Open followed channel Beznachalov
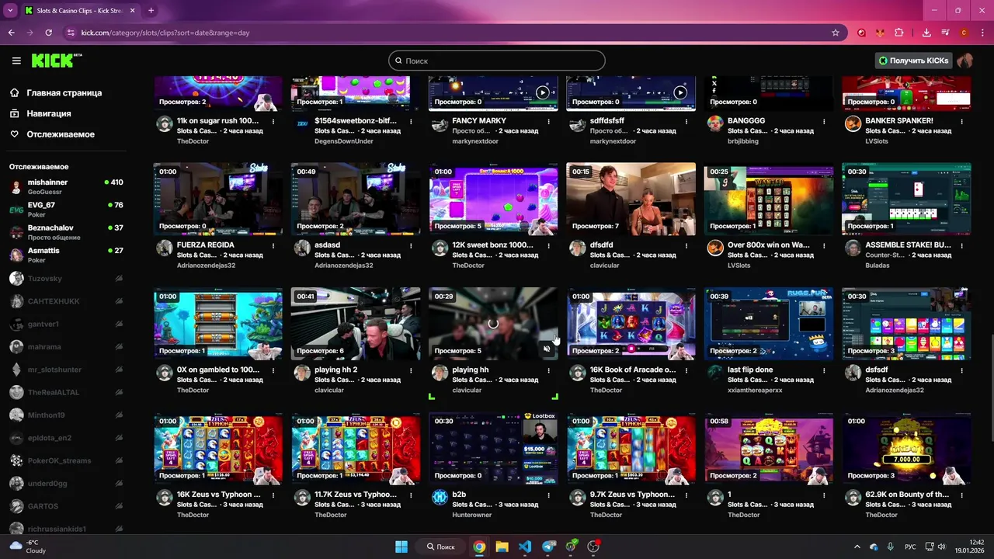The image size is (994, 559). pos(66,231)
